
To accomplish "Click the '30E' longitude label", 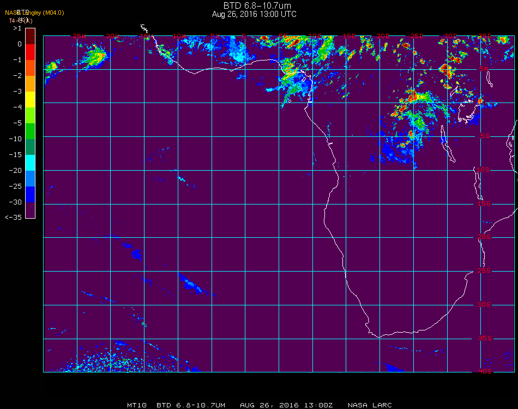I will pyautogui.click(x=450, y=36).
